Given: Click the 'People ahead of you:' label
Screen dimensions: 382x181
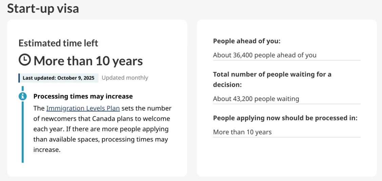Looking at the screenshot, I should (x=247, y=41).
